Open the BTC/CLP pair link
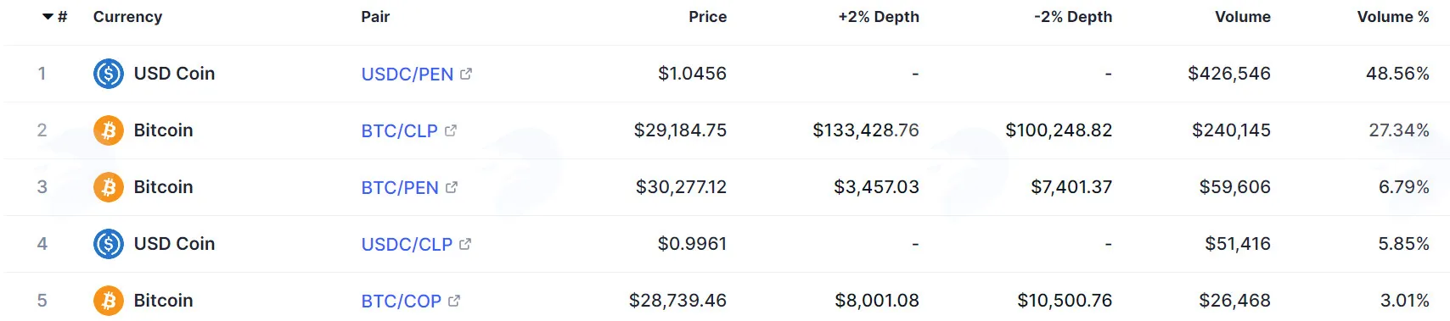The image size is (1450, 321). pos(400,131)
